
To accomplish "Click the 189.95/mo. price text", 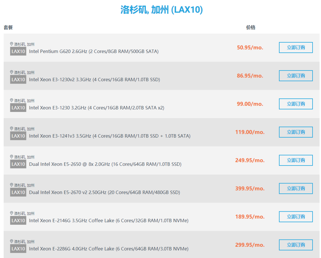I will click(250, 217).
